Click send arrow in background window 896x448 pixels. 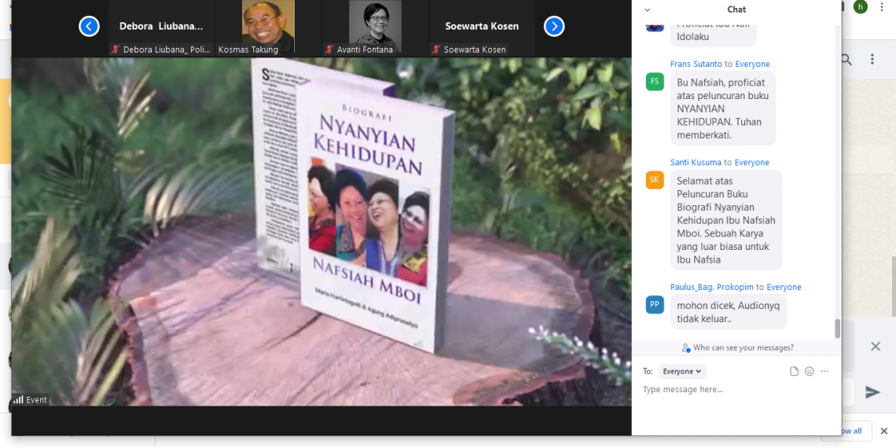point(872,392)
